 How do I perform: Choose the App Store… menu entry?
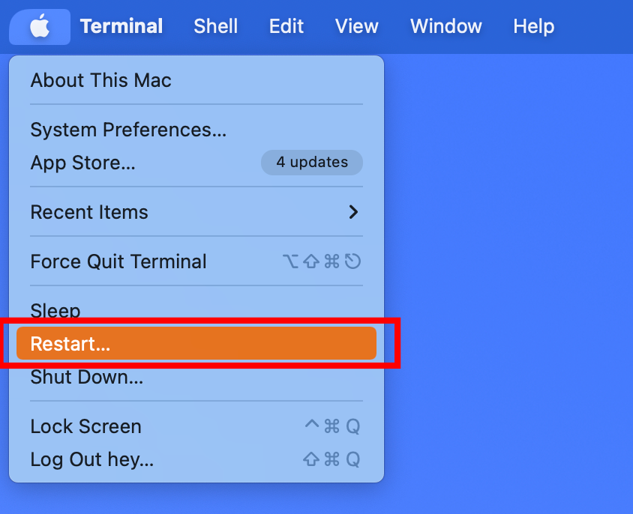(83, 163)
